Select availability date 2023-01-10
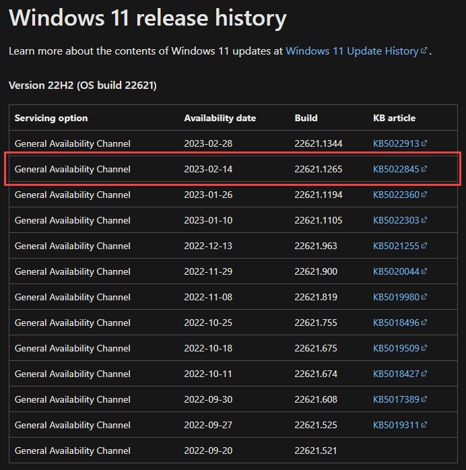466x470 pixels. [208, 220]
